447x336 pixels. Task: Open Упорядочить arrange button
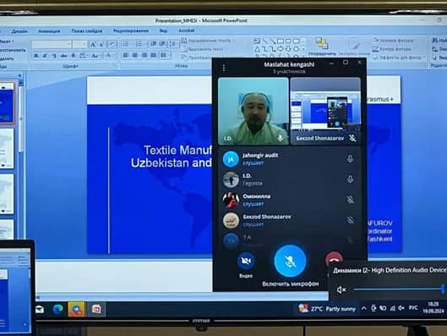[x=323, y=47]
